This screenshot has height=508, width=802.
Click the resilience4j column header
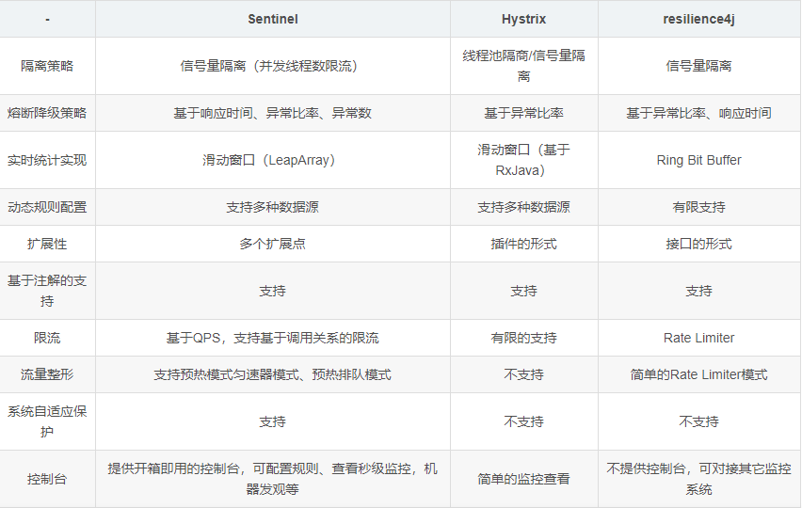click(698, 19)
